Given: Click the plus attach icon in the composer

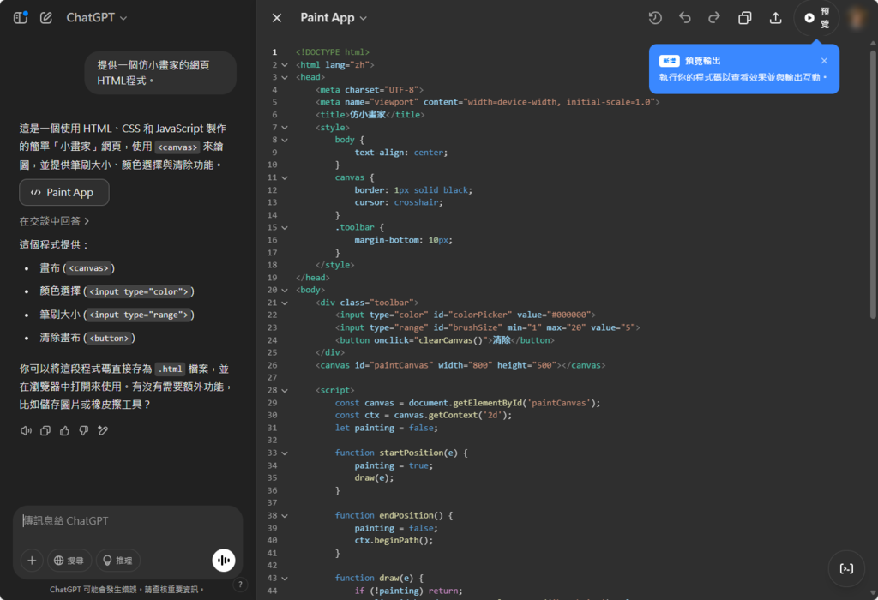Looking at the screenshot, I should (32, 561).
